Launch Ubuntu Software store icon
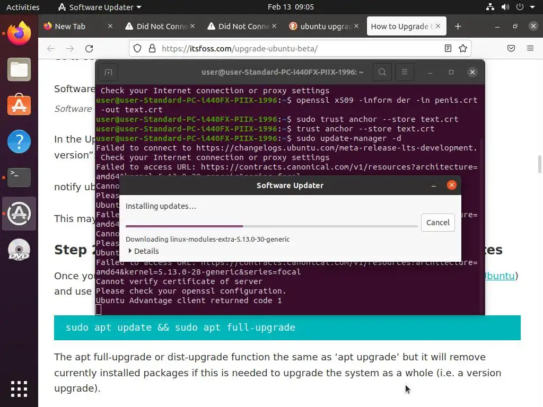The height and width of the screenshot is (407, 543). pos(19,105)
